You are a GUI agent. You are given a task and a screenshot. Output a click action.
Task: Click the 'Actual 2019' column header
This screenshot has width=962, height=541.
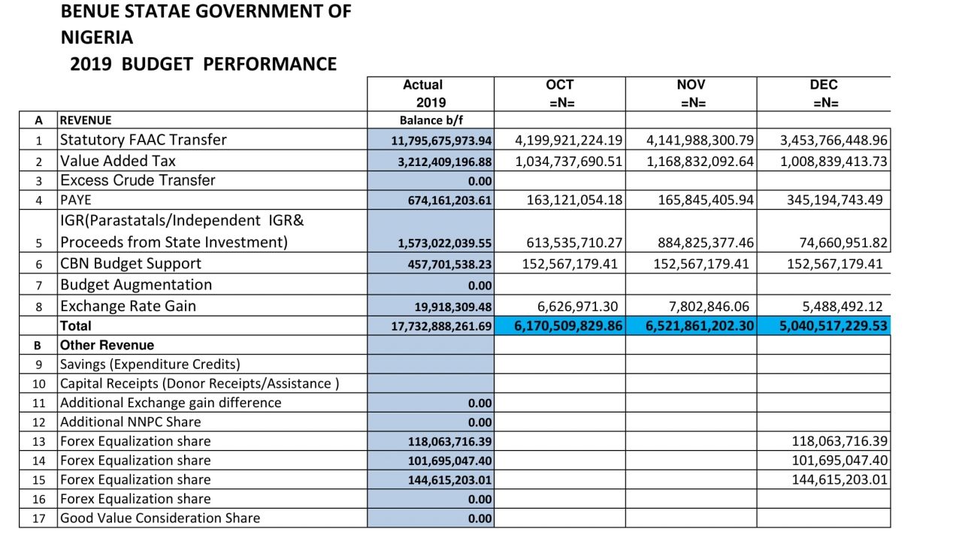pyautogui.click(x=431, y=94)
